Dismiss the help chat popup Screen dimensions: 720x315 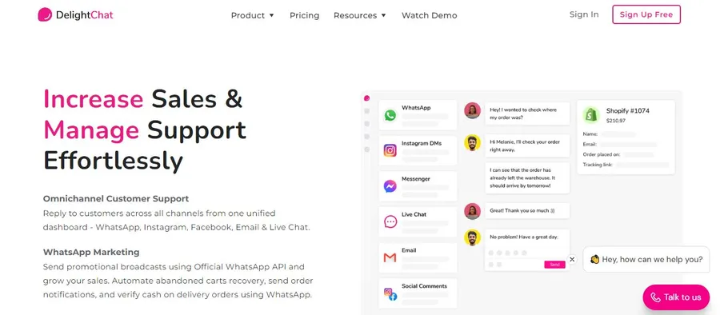[x=572, y=260]
